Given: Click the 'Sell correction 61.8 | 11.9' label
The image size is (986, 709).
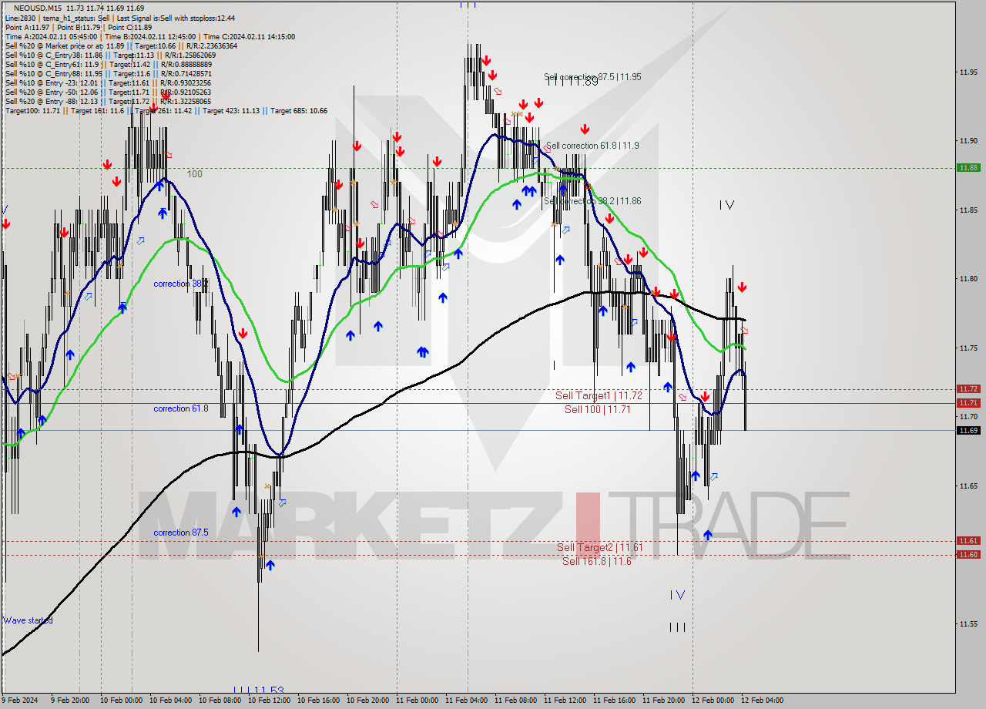Looking at the screenshot, I should click(592, 146).
